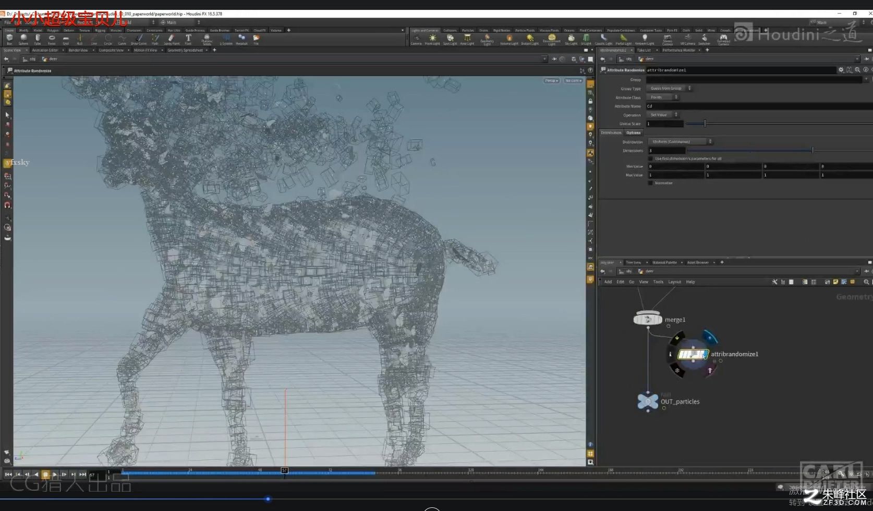Image resolution: width=873 pixels, height=511 pixels.
Task: Select the Sphere shelf tool
Action: [23, 40]
